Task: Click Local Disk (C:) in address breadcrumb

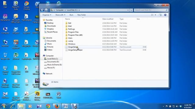Action: [72, 10]
